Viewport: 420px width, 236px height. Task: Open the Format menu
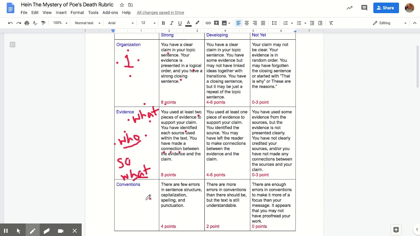pos(77,12)
